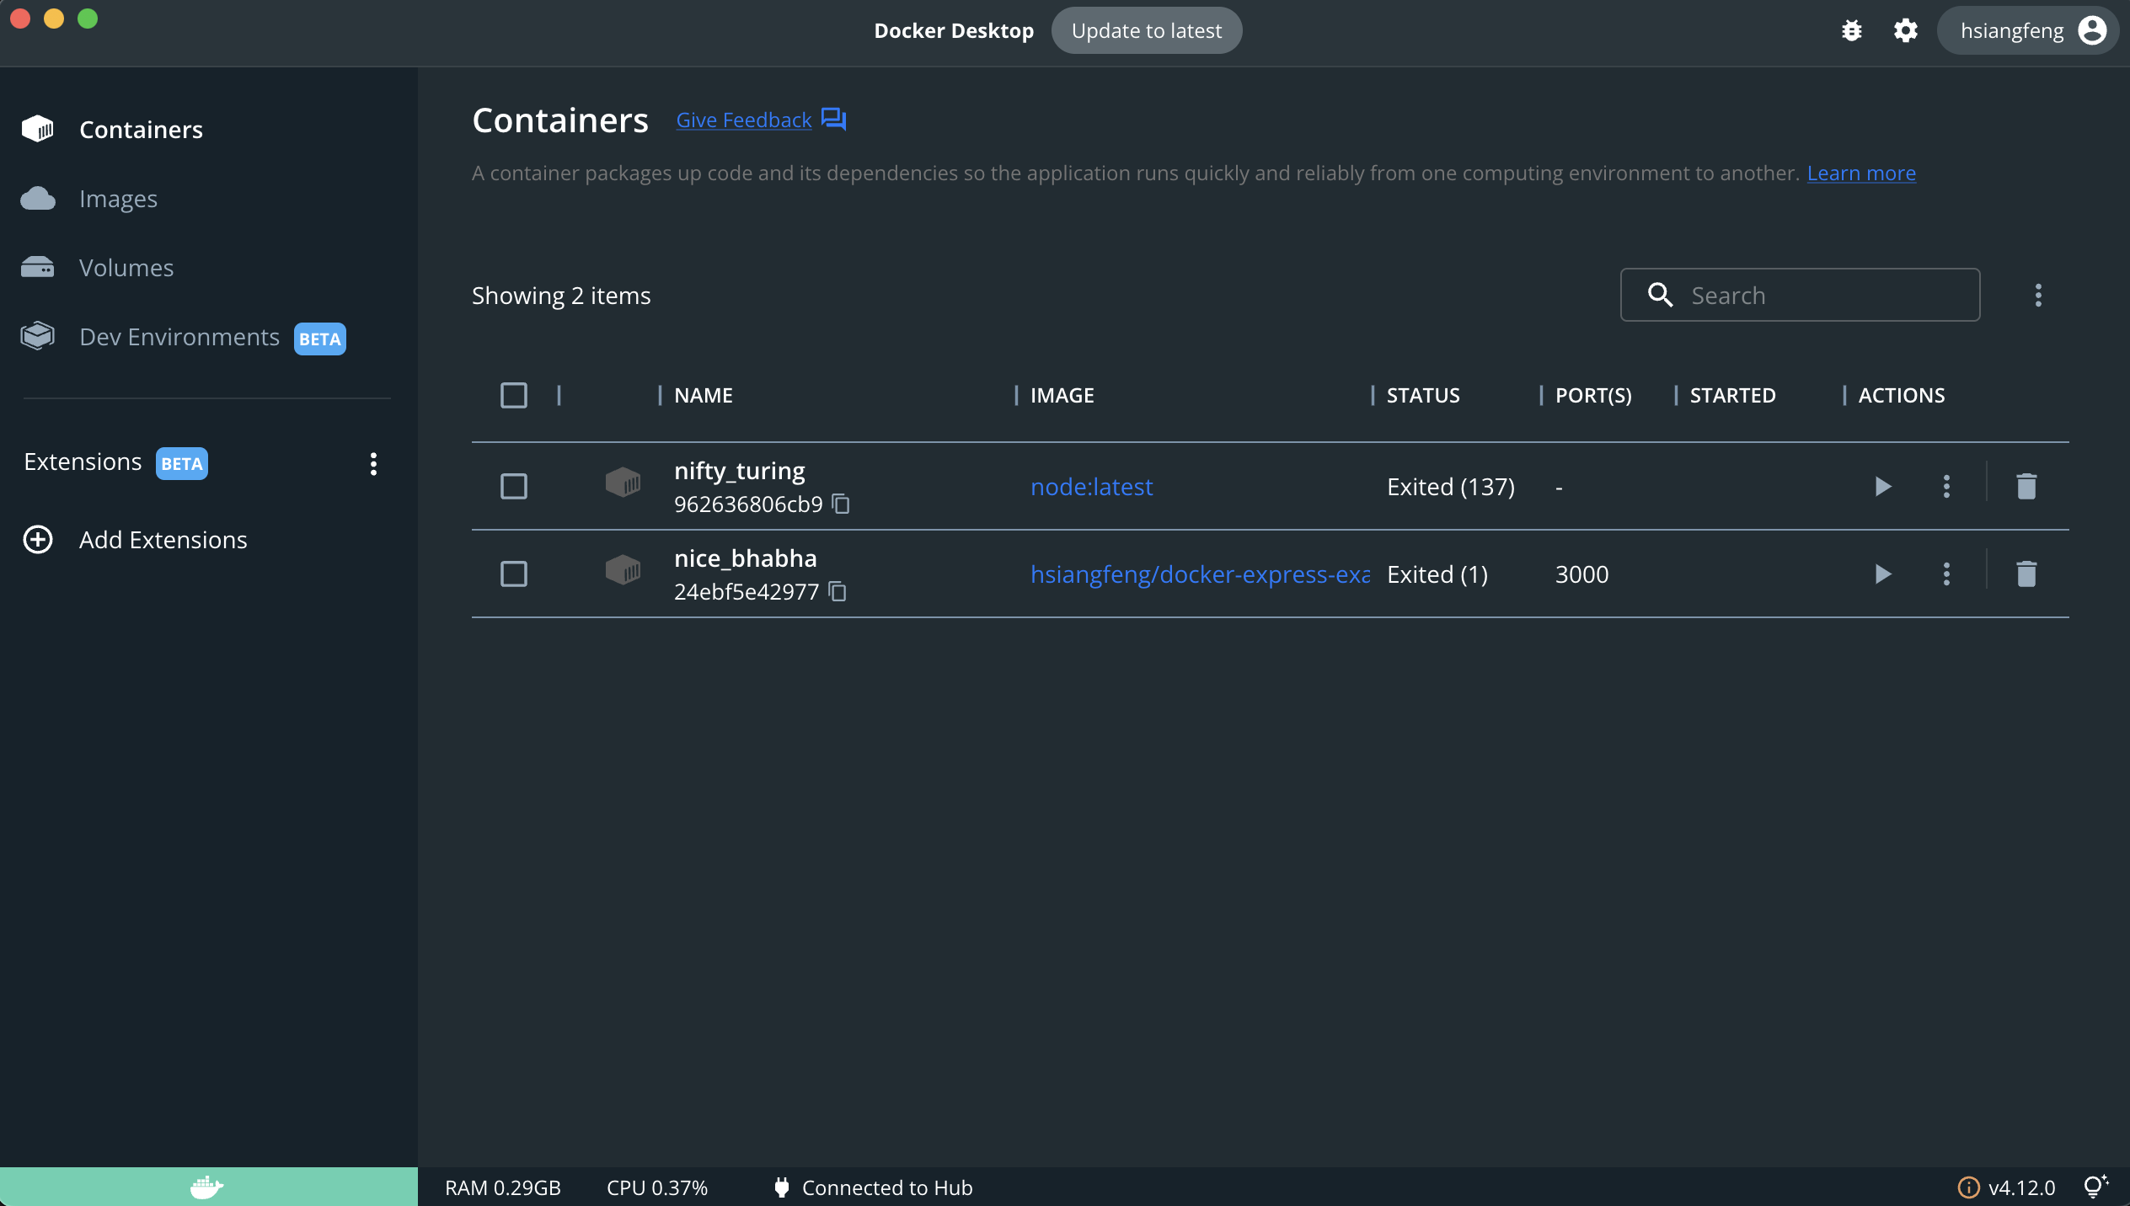This screenshot has height=1206, width=2130.
Task: Toggle checkbox for nice_bhabha container
Action: pos(513,573)
